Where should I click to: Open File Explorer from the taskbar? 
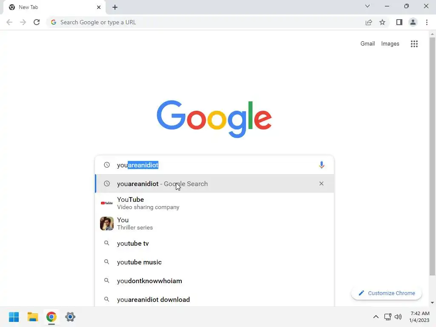(x=32, y=317)
